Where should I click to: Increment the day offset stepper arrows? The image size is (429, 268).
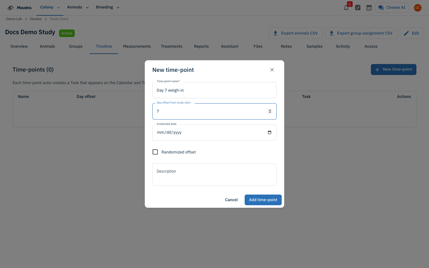270,110
